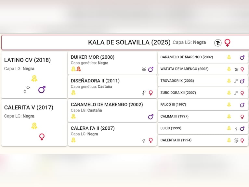Image resolution: width=249 pixels, height=187 pixels.
Task: Click the female symbol in Kala de Solavilla header
Action: click(228, 43)
